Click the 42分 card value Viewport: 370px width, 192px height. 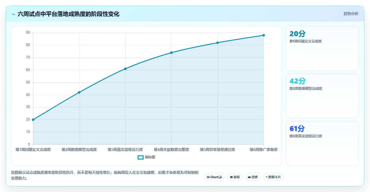pos(297,81)
